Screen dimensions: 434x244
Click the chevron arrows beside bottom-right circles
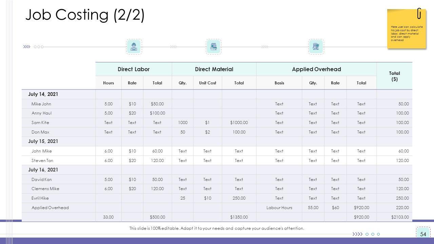(x=357, y=234)
